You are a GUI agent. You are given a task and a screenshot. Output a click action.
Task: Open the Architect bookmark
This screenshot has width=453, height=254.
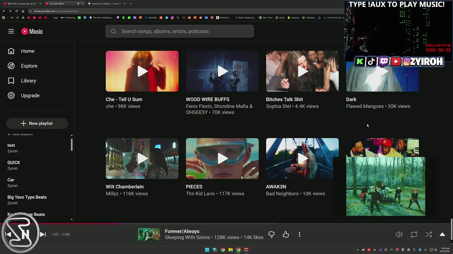pyautogui.click(x=223, y=18)
